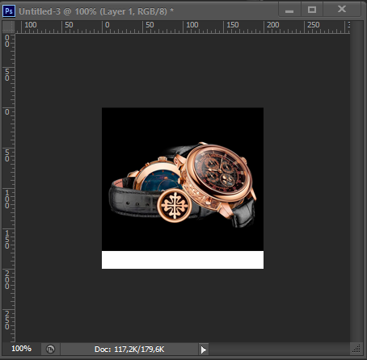Click the zoom level field showing 100%
Screen dimensions: 367x360
pos(22,349)
